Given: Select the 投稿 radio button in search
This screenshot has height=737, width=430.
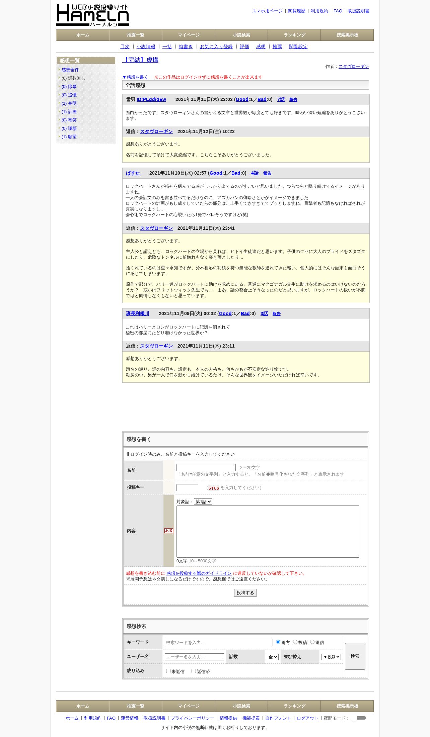Looking at the screenshot, I should click(x=295, y=642).
